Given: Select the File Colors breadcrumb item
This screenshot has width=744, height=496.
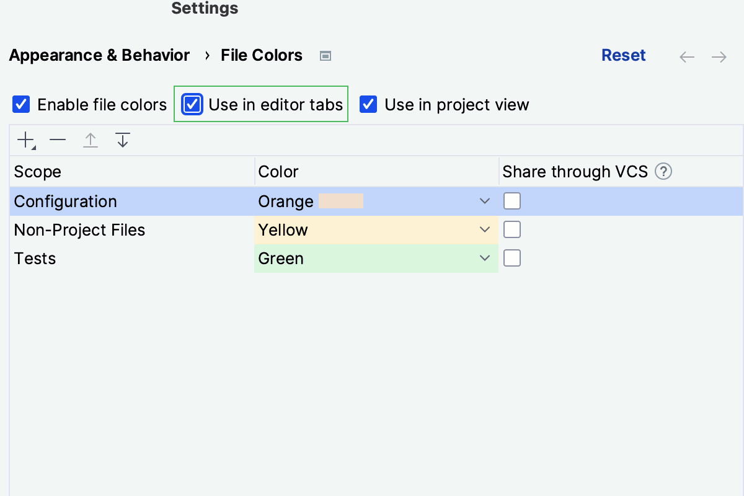Looking at the screenshot, I should coord(261,55).
